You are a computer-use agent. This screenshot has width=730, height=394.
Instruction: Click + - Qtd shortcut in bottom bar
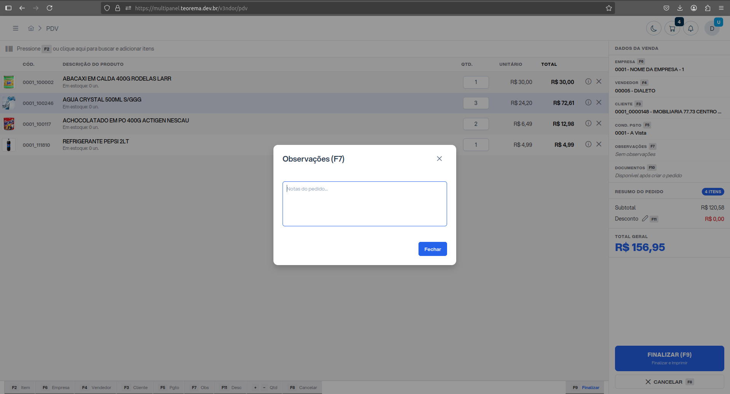tap(265, 388)
